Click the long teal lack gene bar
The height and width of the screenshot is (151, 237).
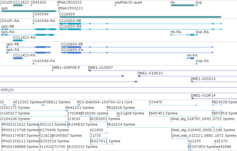coord(29,11)
